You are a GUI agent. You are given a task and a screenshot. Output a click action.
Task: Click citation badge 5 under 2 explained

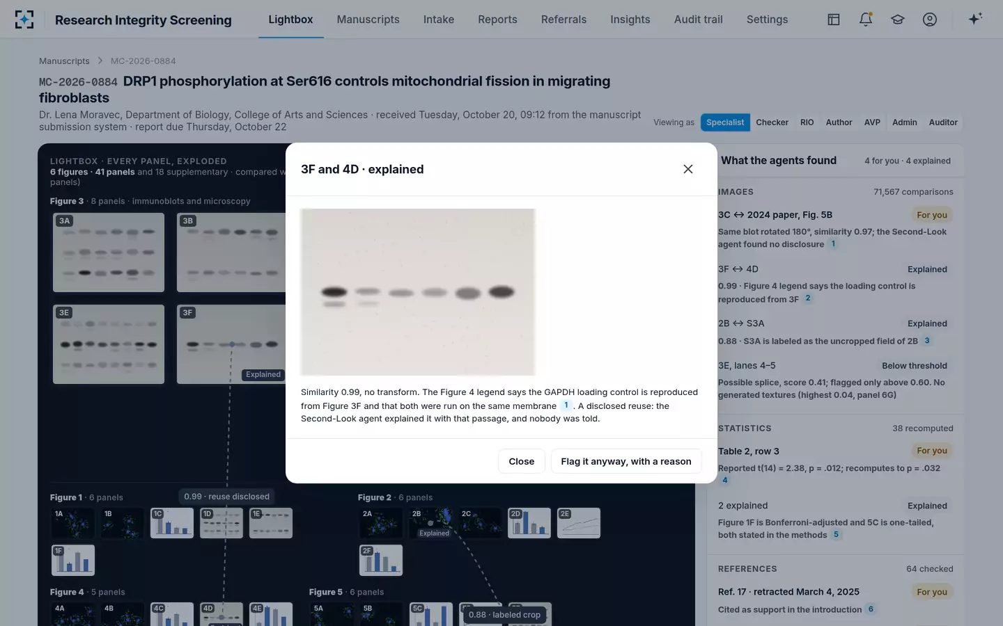tap(836, 535)
